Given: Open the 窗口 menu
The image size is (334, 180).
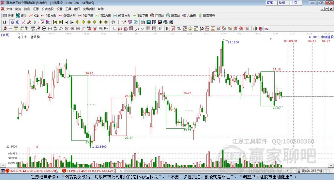Looking at the screenshot, I should coord(77,9).
